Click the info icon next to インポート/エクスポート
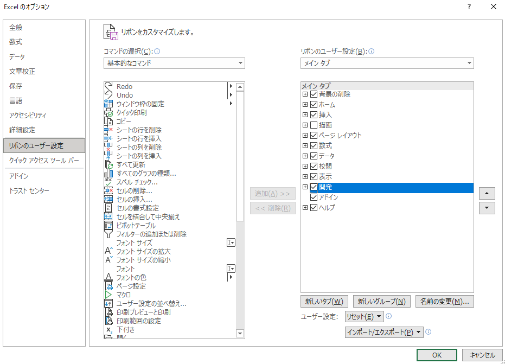Viewport: 505px width, 364px height. pyautogui.click(x=429, y=332)
